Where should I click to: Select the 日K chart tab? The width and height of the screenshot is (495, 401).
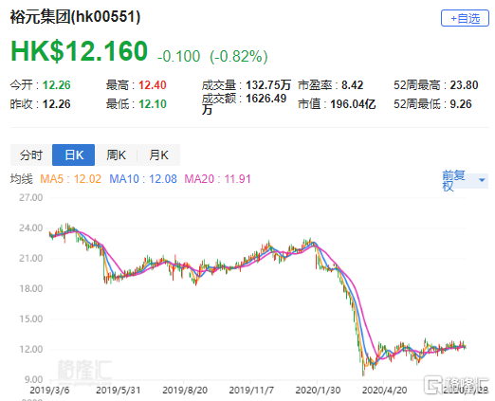pos(74,155)
